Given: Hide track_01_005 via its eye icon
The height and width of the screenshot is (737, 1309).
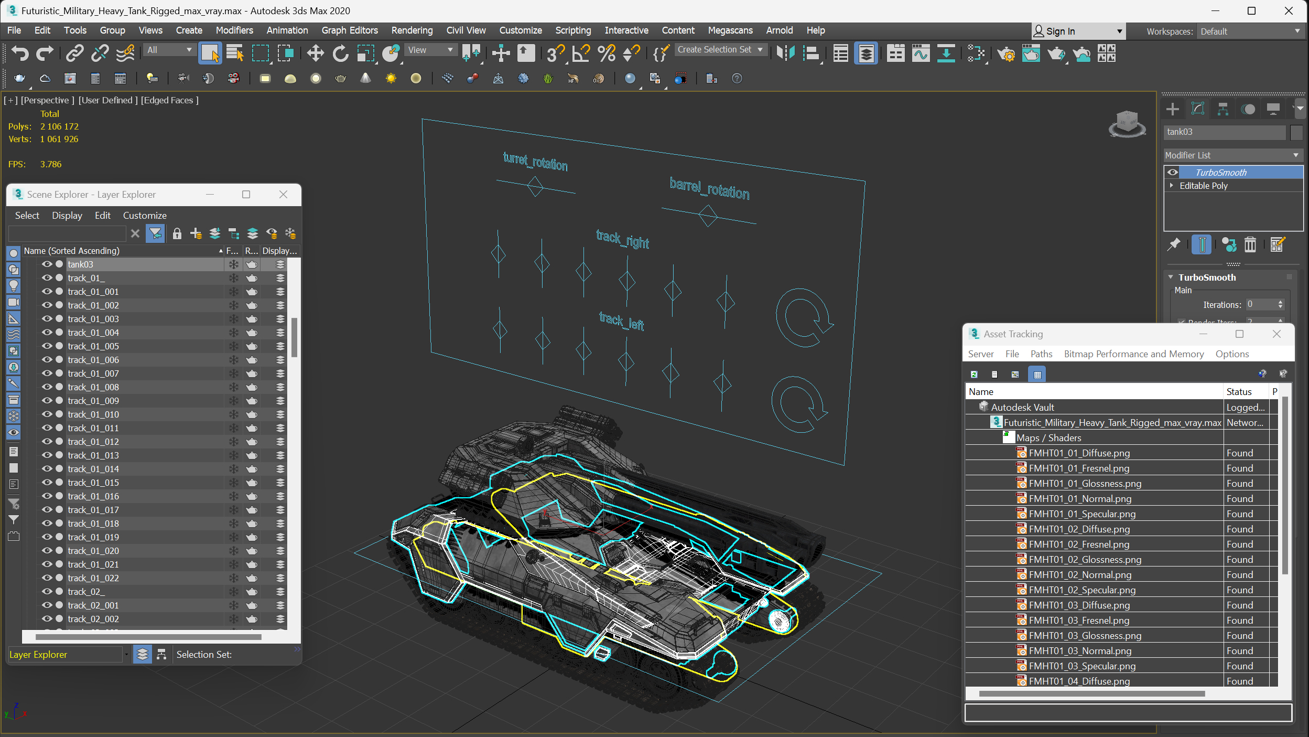Looking at the screenshot, I should coord(47,346).
